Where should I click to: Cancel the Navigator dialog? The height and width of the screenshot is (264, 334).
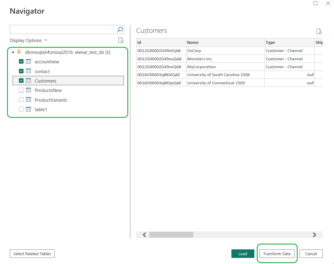pos(311,254)
